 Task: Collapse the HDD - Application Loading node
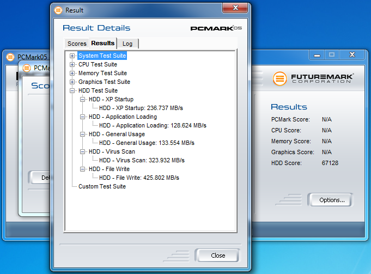(x=82, y=117)
